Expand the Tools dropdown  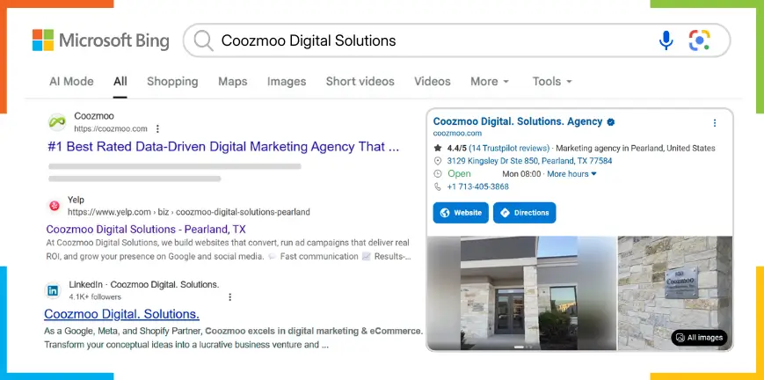[x=552, y=82]
